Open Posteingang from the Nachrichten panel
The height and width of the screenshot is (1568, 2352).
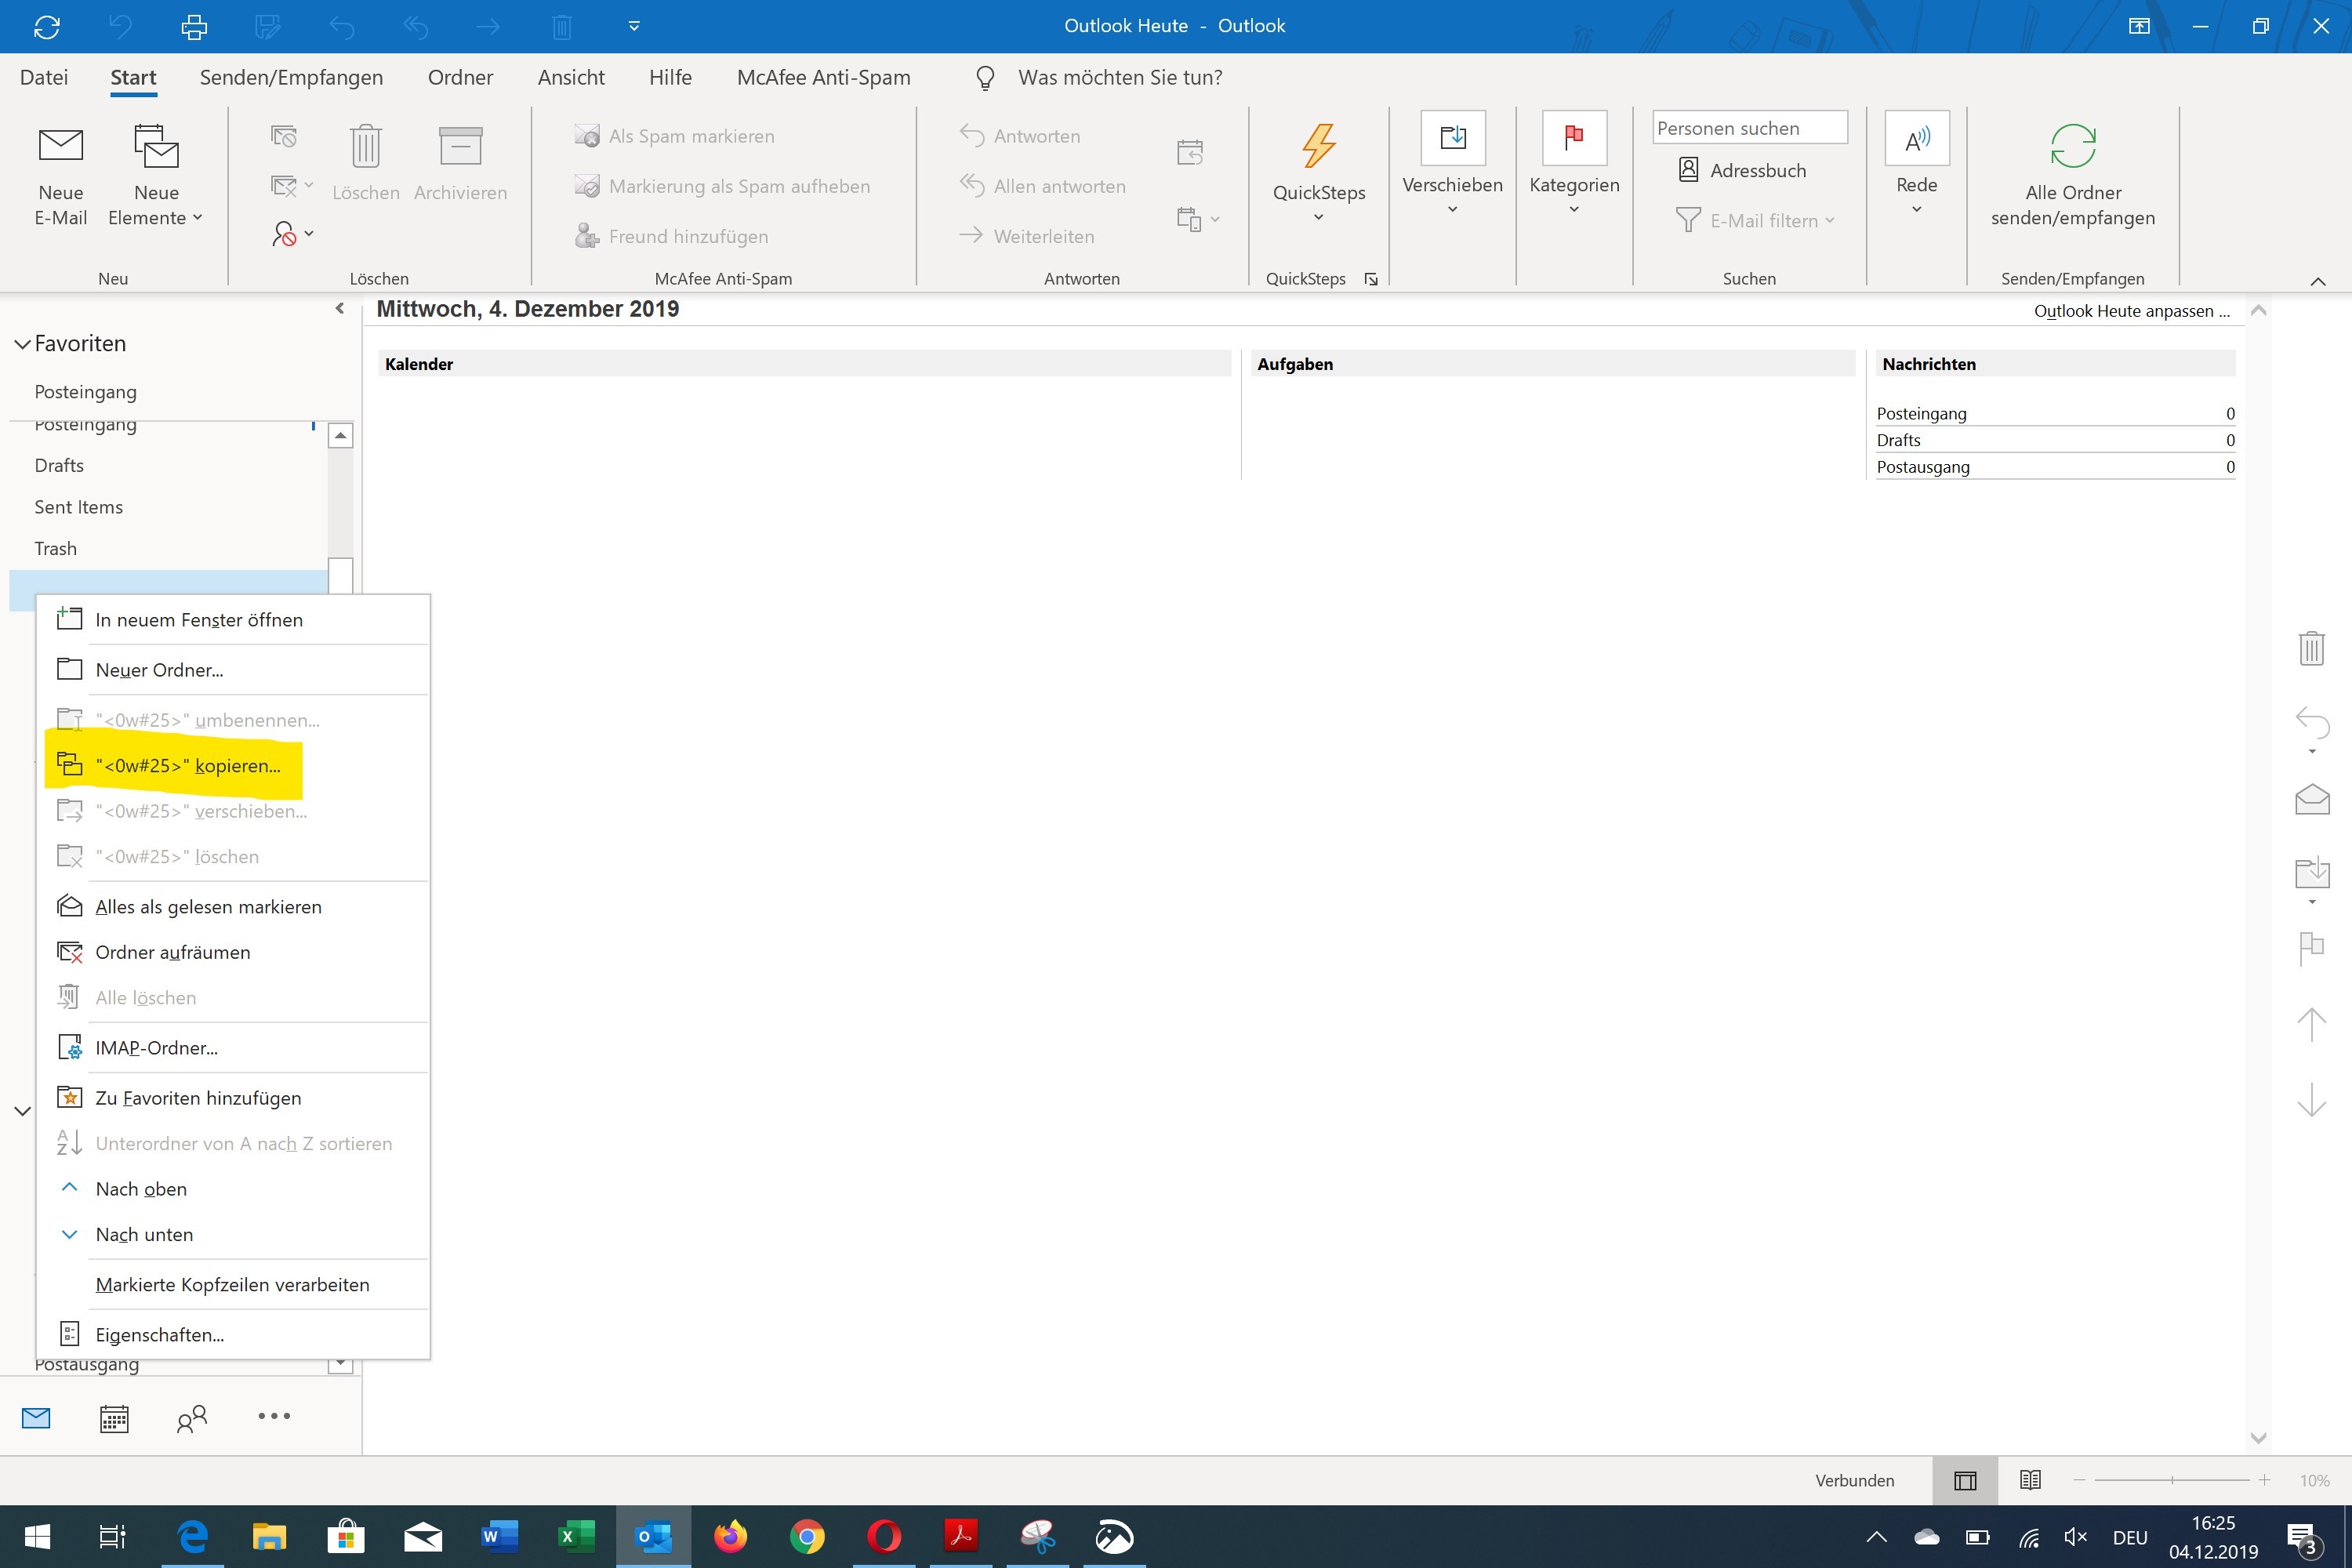(1921, 413)
